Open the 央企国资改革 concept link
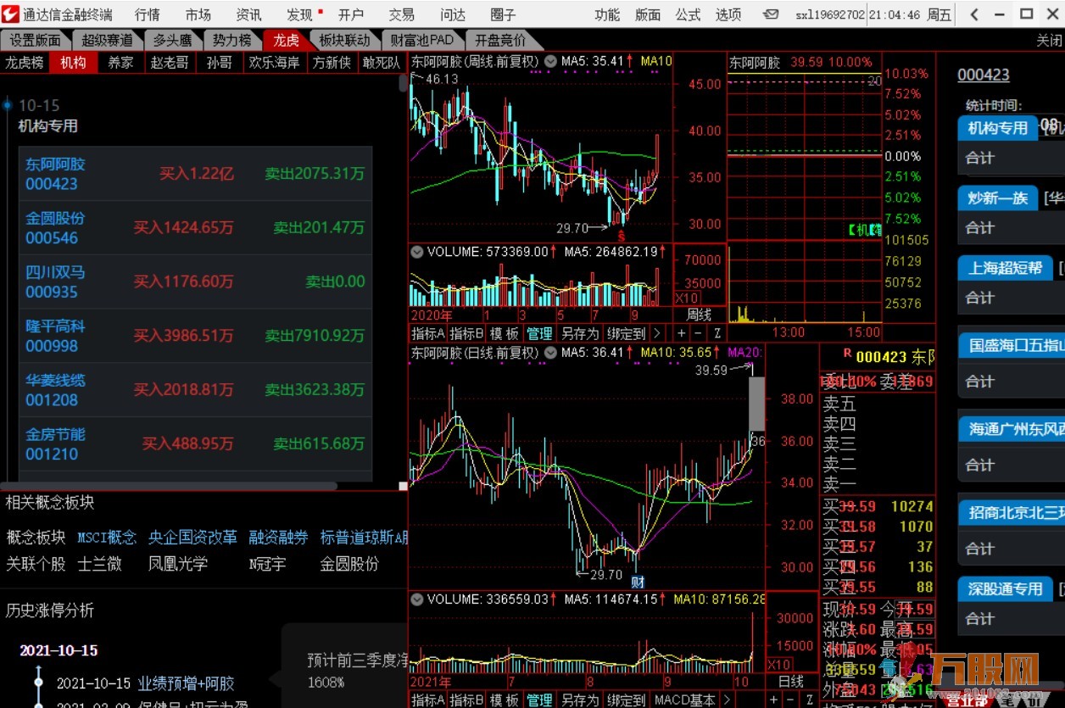 (x=192, y=537)
